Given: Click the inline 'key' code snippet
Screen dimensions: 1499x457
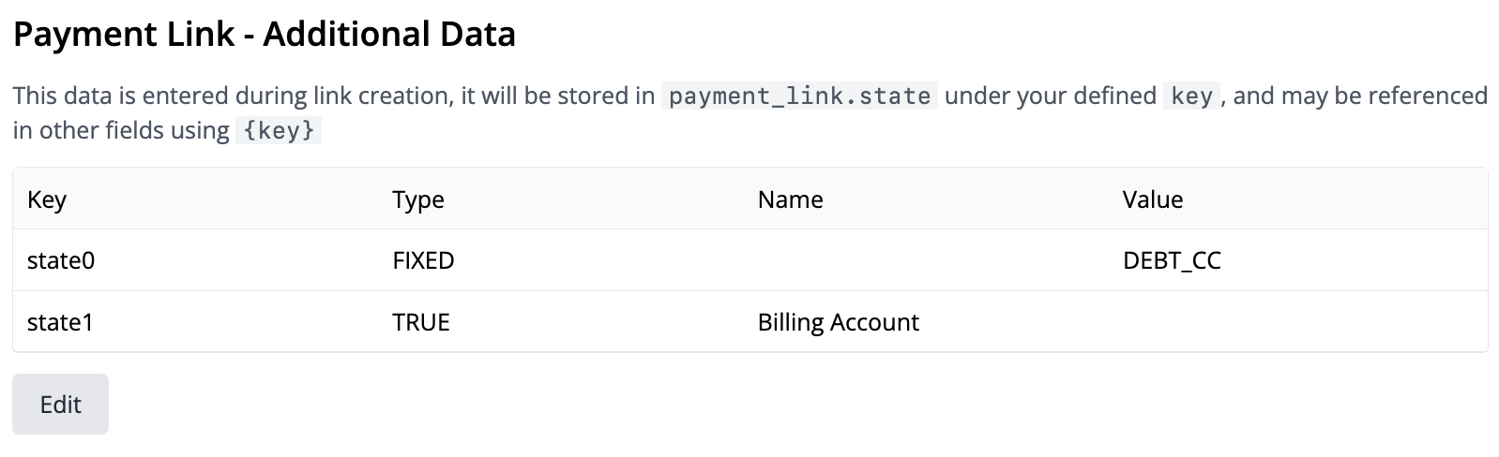Looking at the screenshot, I should (x=1191, y=96).
